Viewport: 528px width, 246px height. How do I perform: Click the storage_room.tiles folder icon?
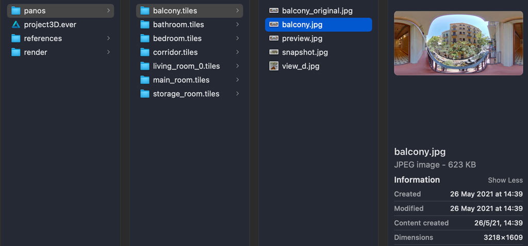tap(144, 94)
